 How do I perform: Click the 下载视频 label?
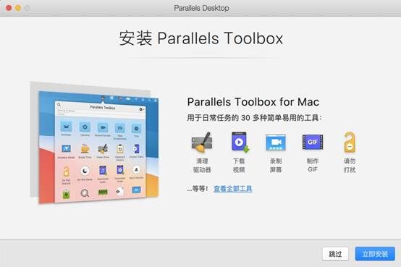point(239,165)
